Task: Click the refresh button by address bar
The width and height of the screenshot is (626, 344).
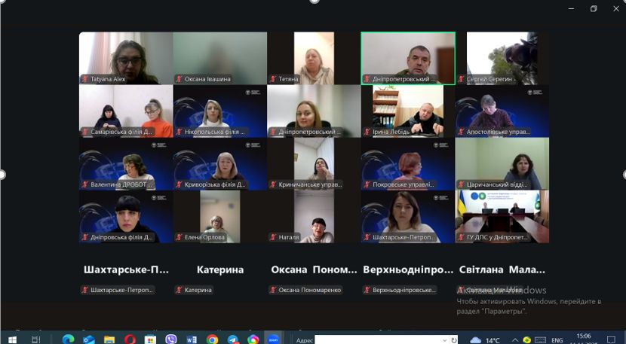Action: [454, 339]
